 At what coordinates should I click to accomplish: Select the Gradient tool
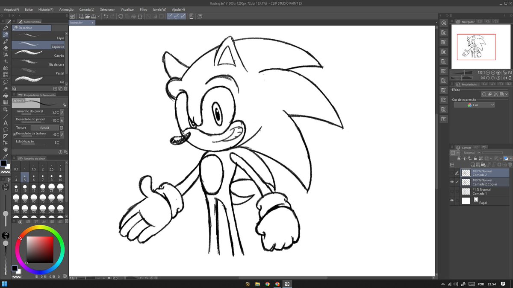(x=6, y=102)
